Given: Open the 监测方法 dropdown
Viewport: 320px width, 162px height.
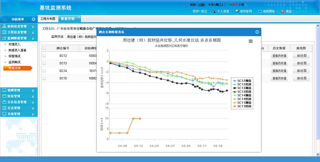Looking at the screenshot, I should pos(82,37).
